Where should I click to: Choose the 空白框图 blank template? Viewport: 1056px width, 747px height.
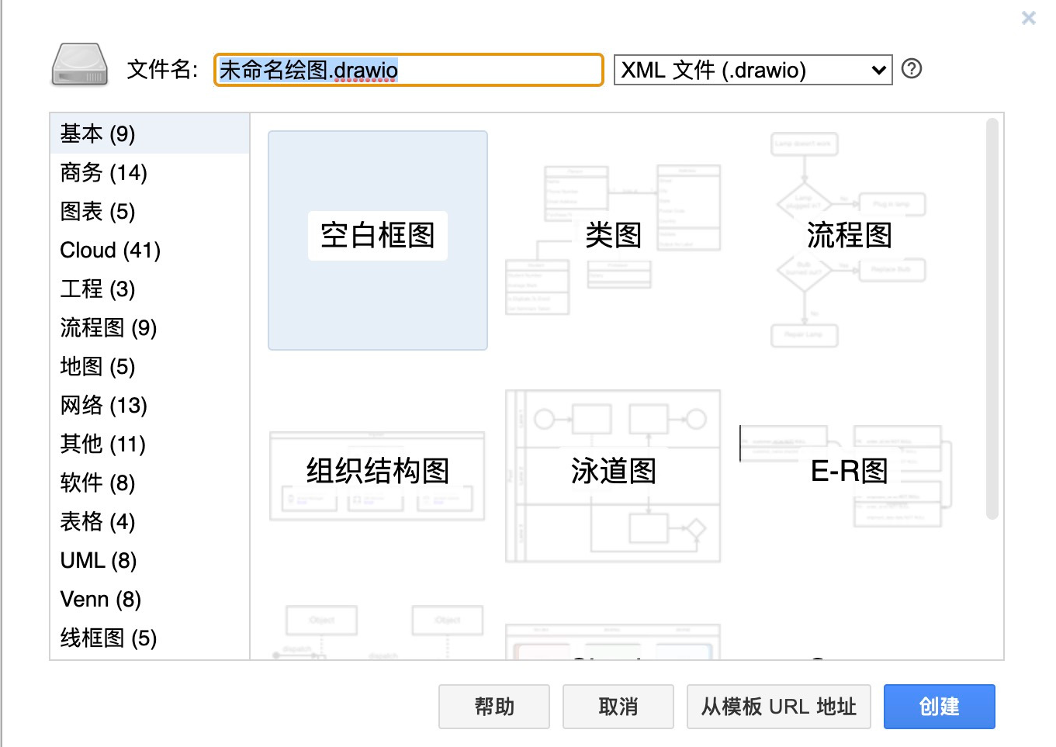[378, 240]
